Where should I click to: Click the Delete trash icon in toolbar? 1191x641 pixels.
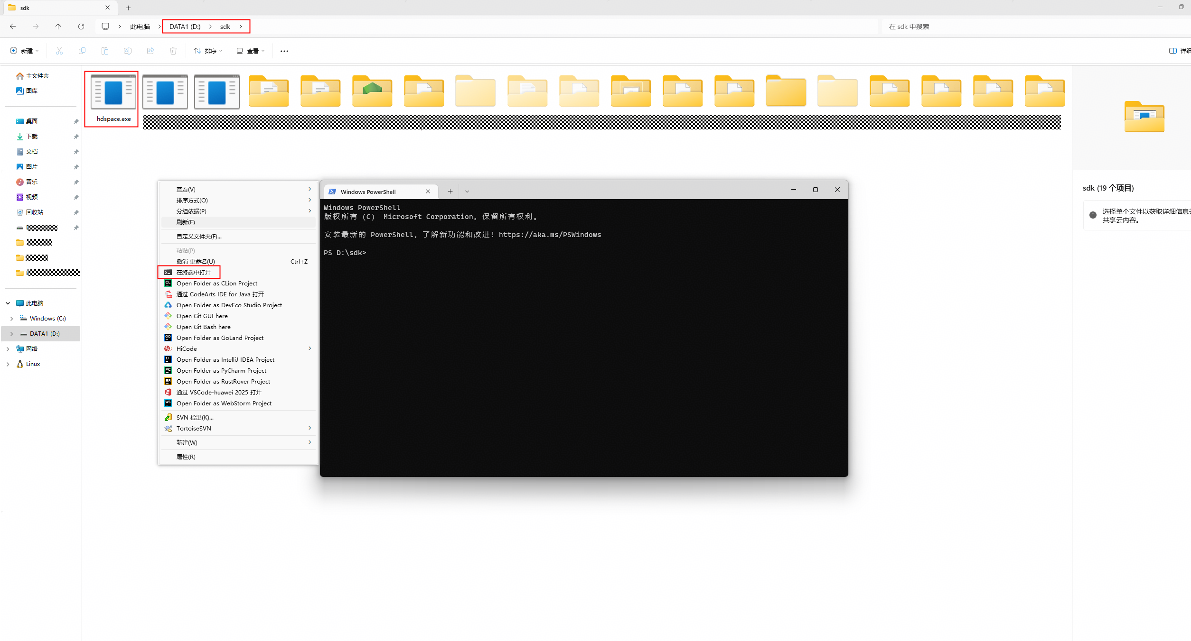[173, 51]
